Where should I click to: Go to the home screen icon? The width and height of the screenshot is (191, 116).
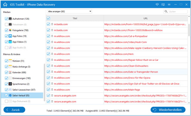pyautogui.click(x=5, y=4)
